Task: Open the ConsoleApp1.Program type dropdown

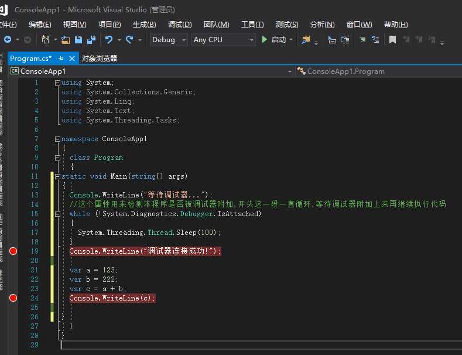Action: (x=379, y=71)
